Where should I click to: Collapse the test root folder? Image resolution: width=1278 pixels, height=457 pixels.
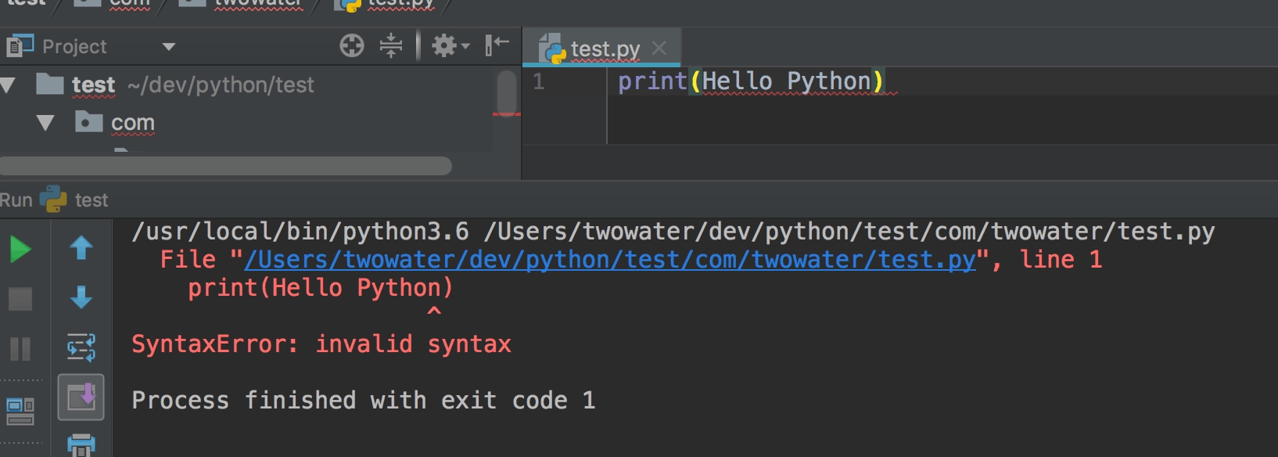9,85
